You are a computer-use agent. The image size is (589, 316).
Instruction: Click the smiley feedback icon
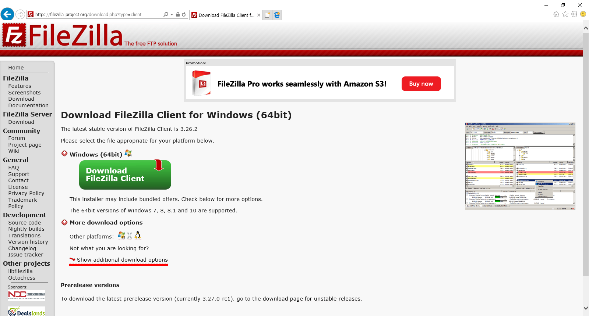pos(583,14)
